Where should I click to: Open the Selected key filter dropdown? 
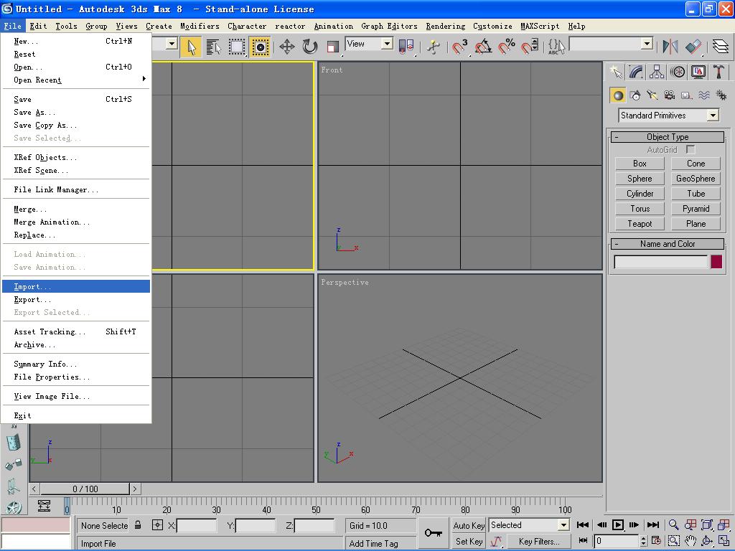[529, 525]
